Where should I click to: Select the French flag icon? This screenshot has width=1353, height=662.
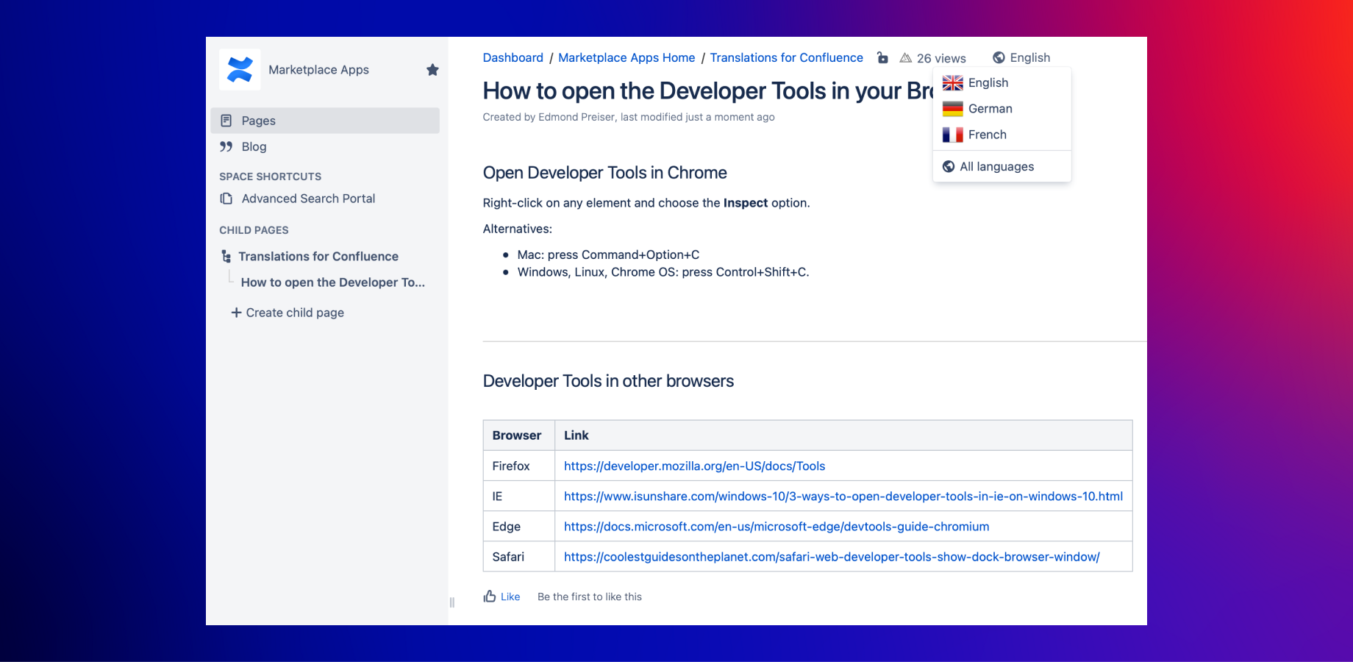point(952,135)
